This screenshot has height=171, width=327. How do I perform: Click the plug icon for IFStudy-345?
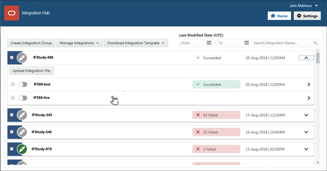pos(22,115)
